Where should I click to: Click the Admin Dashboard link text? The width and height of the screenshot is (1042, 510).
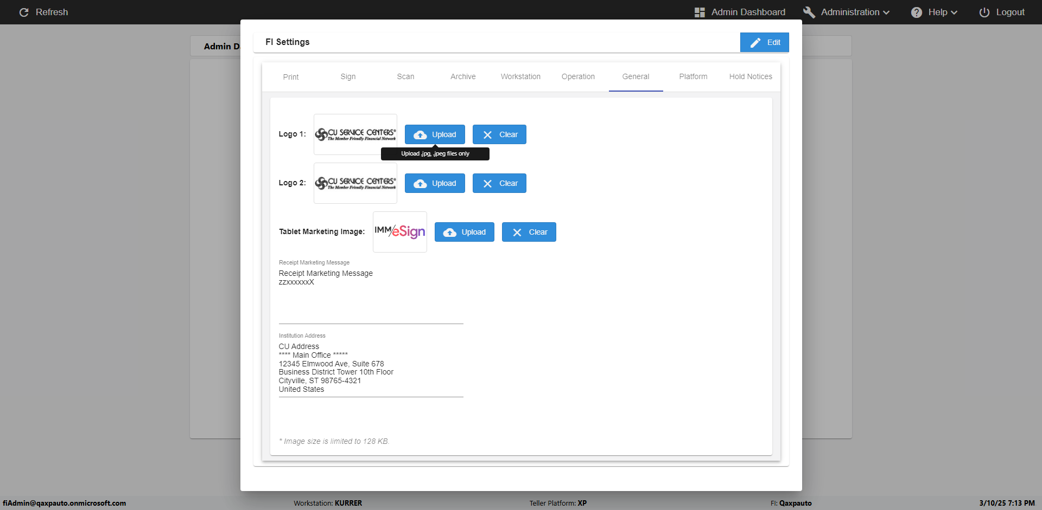point(748,12)
